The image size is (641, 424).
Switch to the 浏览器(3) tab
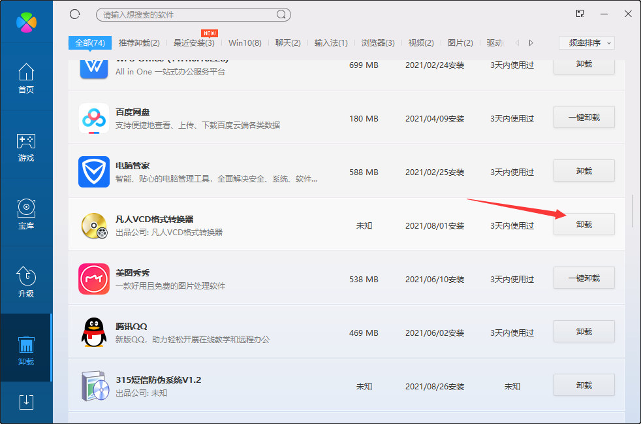coord(378,43)
